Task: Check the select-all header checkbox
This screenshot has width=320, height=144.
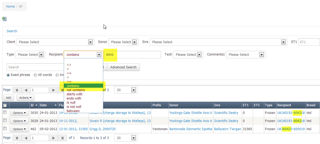Action: (x=4, y=105)
